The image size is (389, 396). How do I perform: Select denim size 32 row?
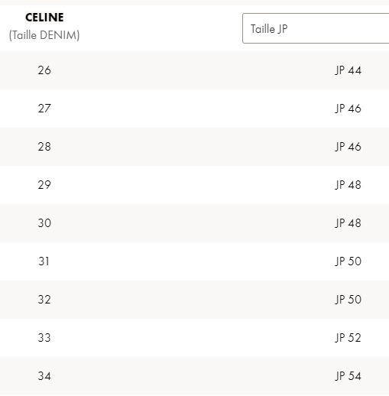194,300
